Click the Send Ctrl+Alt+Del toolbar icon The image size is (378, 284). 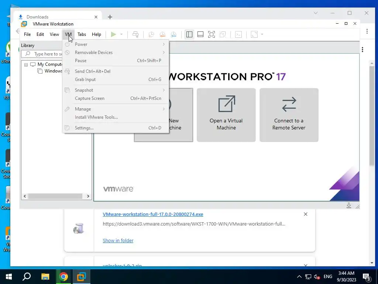coord(135,34)
